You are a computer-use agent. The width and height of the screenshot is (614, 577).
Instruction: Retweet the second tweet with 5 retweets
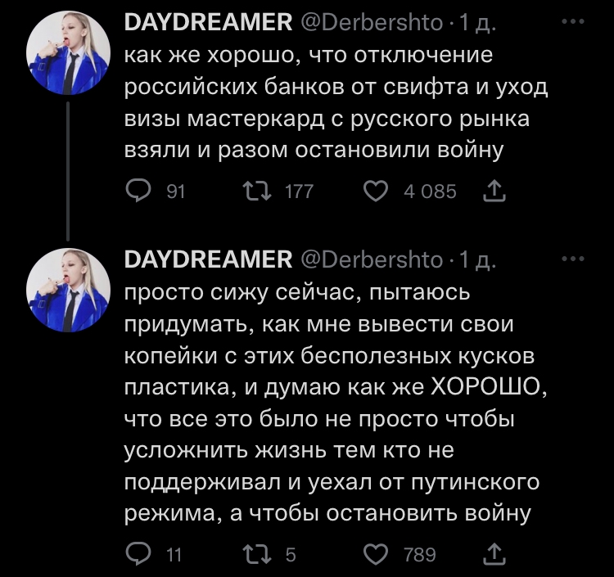(x=259, y=555)
